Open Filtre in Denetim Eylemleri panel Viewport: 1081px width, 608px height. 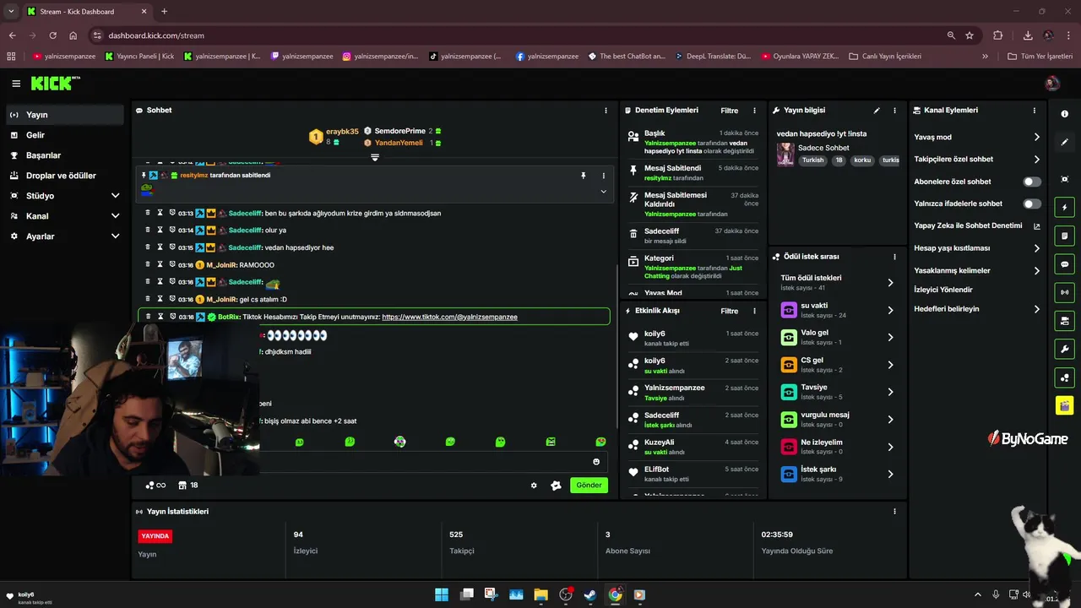click(x=729, y=111)
